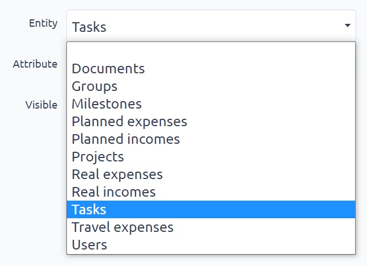
Task: Select Projects as the entity
Action: coord(98,157)
